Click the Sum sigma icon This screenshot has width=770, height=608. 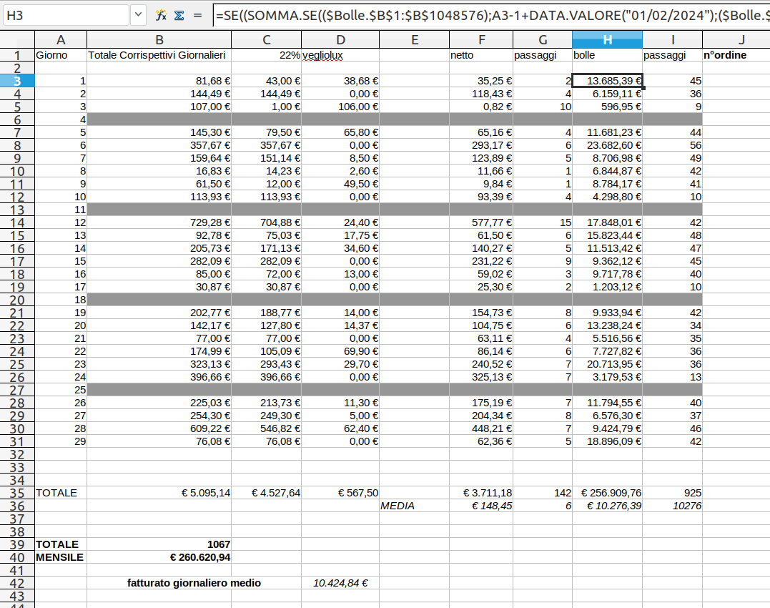point(179,15)
